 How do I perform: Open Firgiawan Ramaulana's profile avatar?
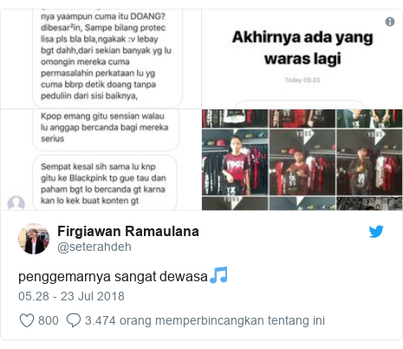click(34, 239)
